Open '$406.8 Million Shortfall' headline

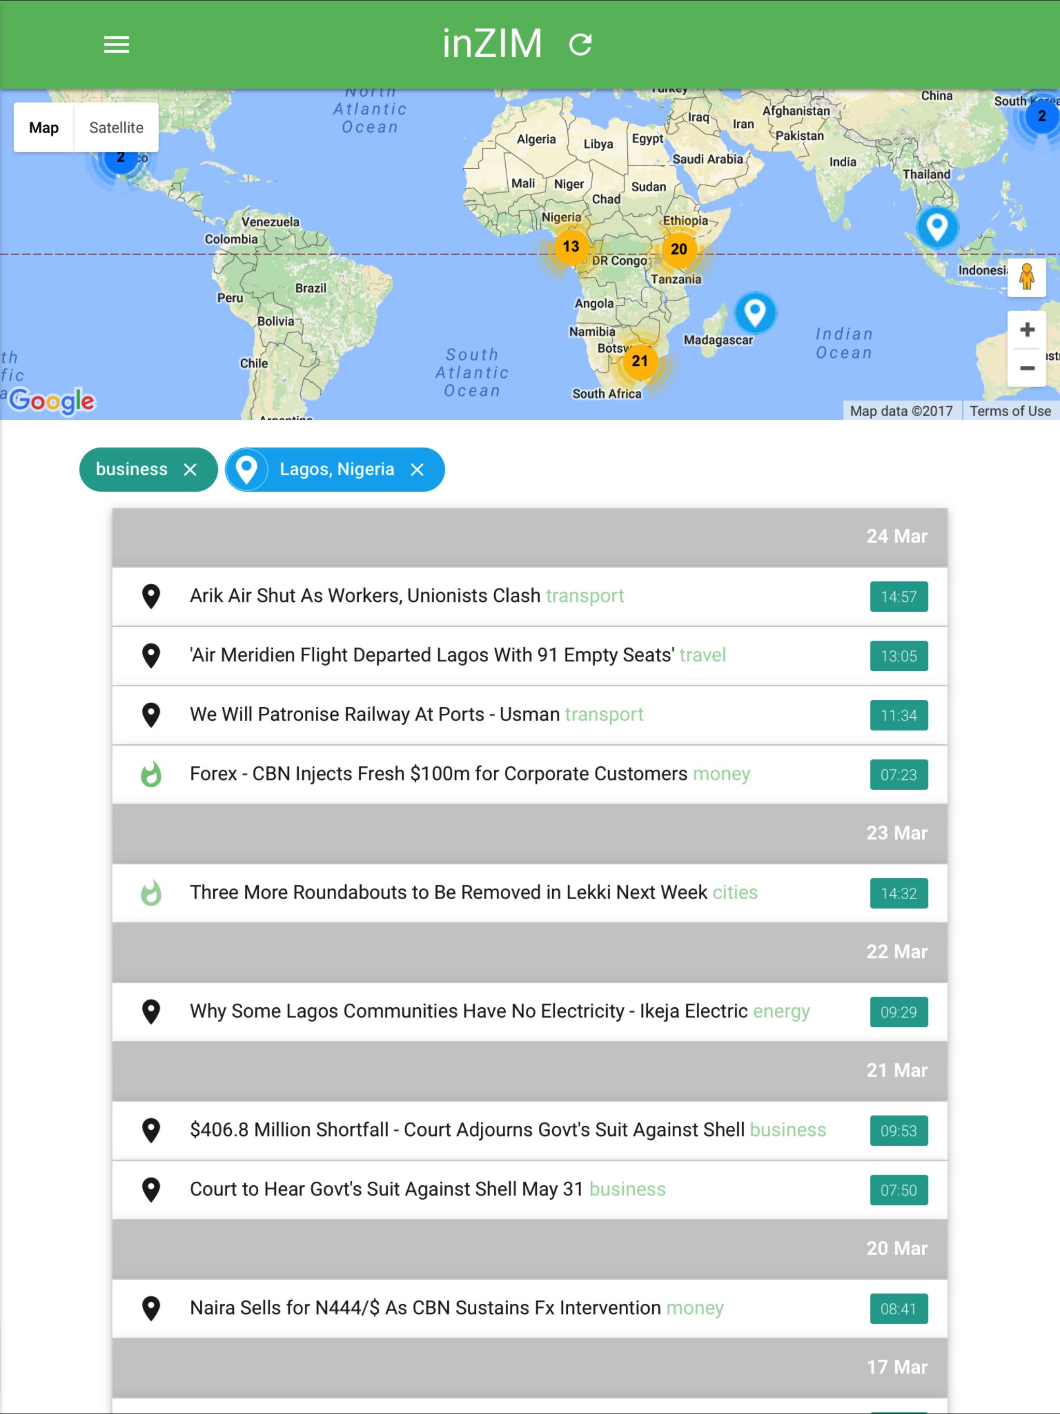coord(467,1130)
